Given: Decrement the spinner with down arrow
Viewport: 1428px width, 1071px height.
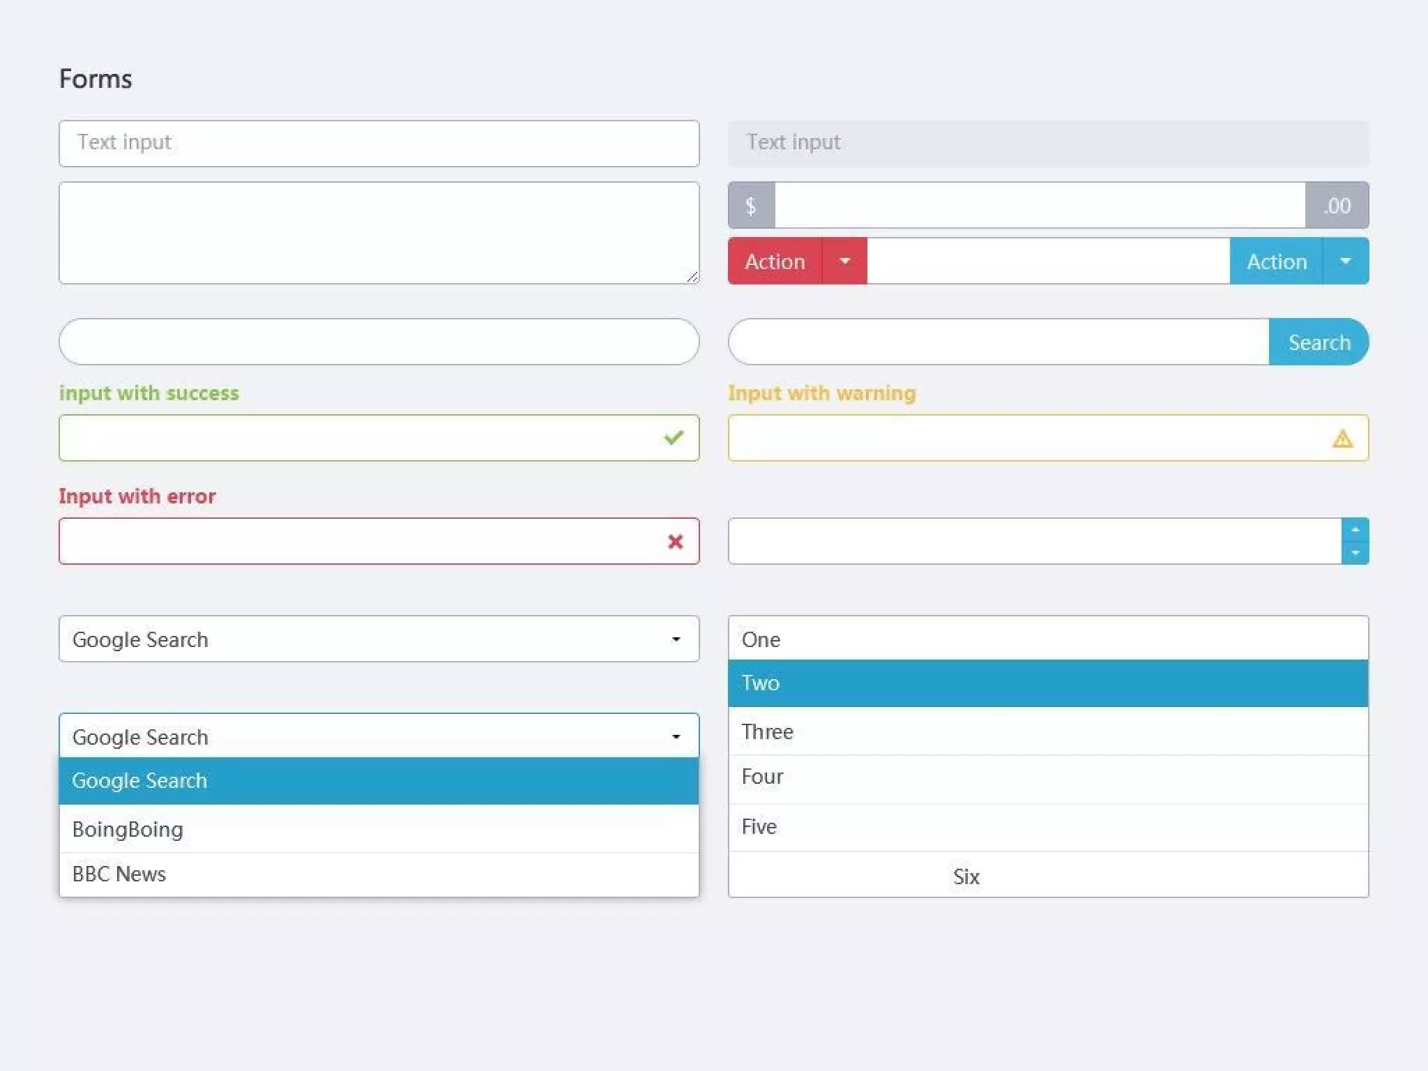Looking at the screenshot, I should click(x=1355, y=553).
